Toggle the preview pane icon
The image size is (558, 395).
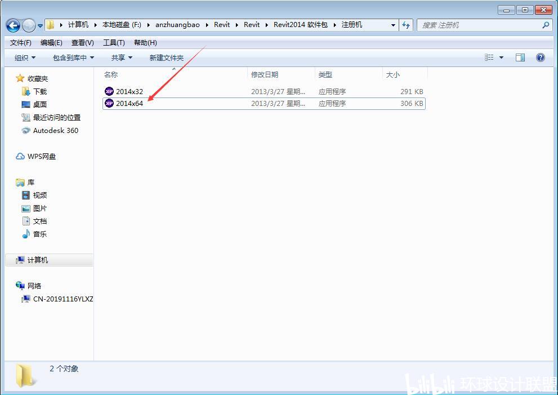tap(520, 57)
